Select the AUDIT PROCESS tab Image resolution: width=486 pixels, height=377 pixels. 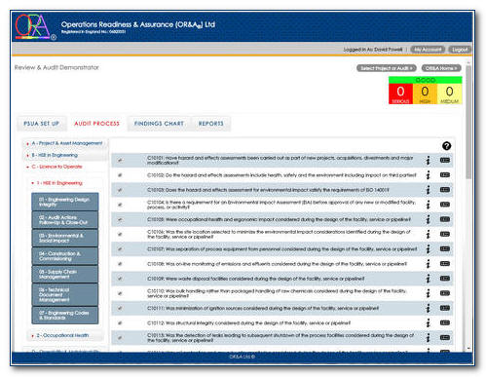pyautogui.click(x=96, y=124)
